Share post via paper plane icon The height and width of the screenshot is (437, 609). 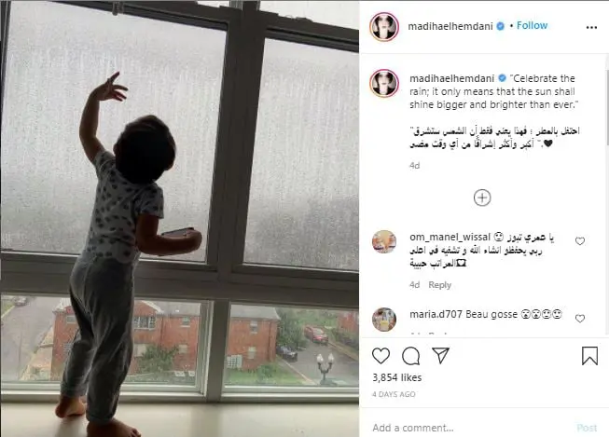[x=441, y=356]
